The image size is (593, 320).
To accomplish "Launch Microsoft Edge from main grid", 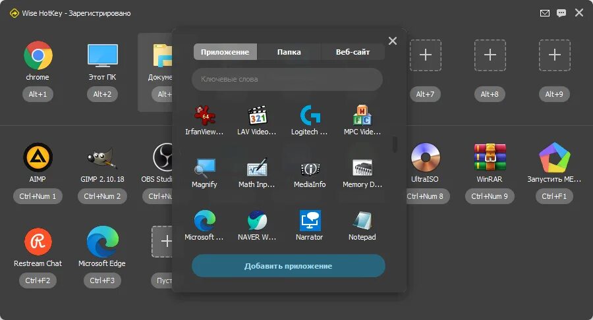I will pyautogui.click(x=103, y=242).
